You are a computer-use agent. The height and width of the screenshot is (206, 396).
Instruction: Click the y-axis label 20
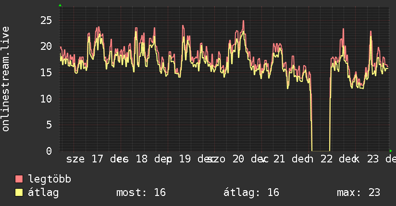(46, 46)
